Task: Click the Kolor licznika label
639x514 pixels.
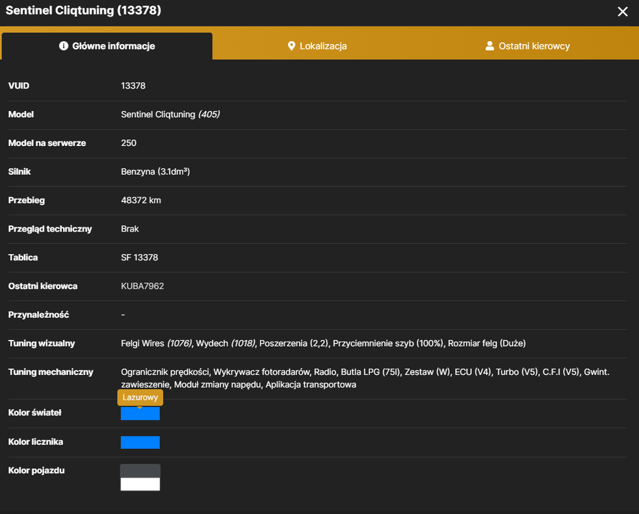Action: pyautogui.click(x=36, y=442)
